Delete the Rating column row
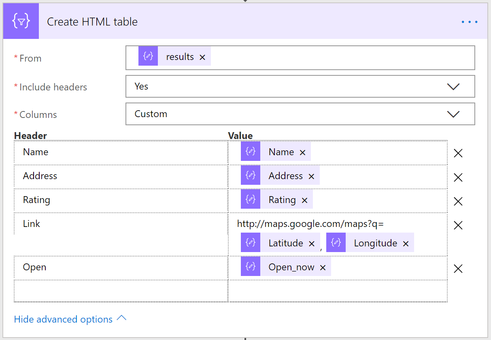This screenshot has width=491, height=340. (458, 201)
